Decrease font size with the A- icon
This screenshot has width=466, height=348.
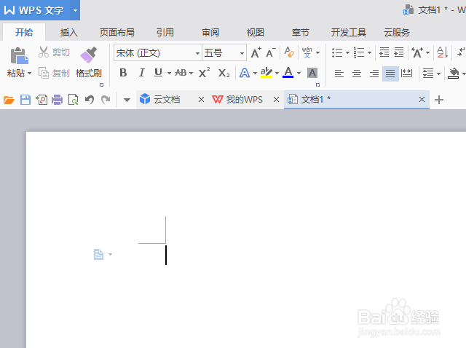point(271,52)
